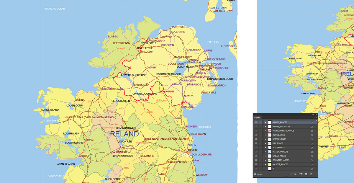Viewport: 354px width, 183px height.
Task: Toggle visibility of WATER_OBJECTS layer
Action: click(x=256, y=151)
